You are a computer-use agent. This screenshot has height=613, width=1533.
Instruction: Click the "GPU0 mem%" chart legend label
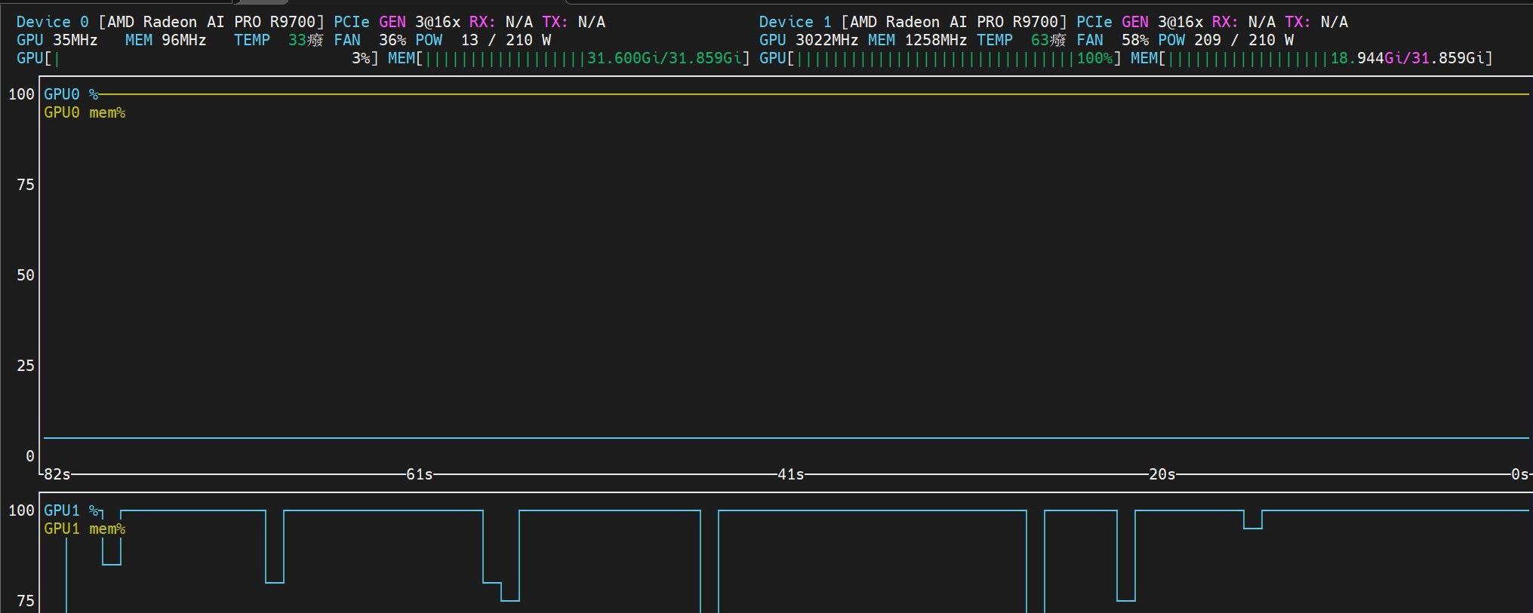click(85, 112)
